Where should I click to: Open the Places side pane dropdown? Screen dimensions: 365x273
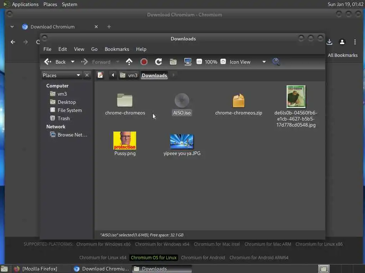point(61,75)
